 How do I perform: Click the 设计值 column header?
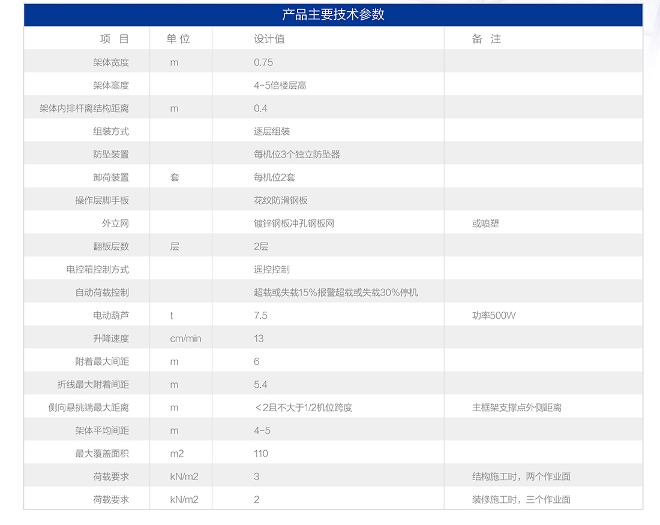click(x=269, y=39)
